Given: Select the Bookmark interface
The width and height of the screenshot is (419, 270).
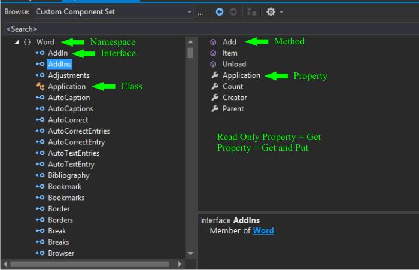Looking at the screenshot, I should pos(65,187).
